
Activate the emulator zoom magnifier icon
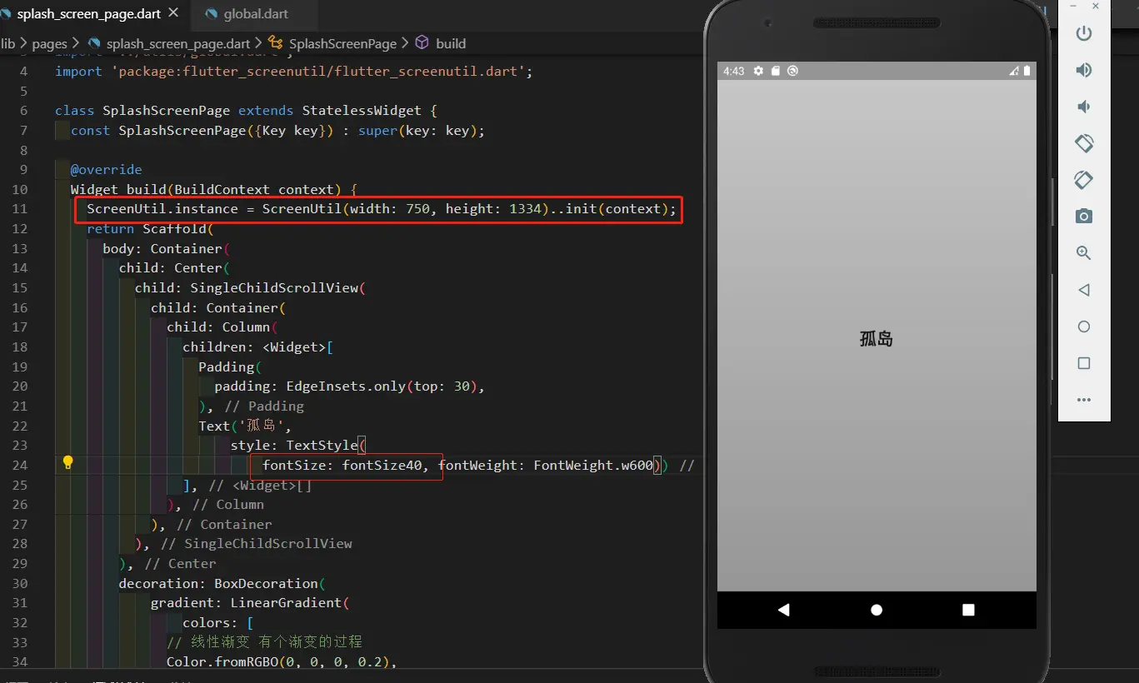(x=1083, y=253)
